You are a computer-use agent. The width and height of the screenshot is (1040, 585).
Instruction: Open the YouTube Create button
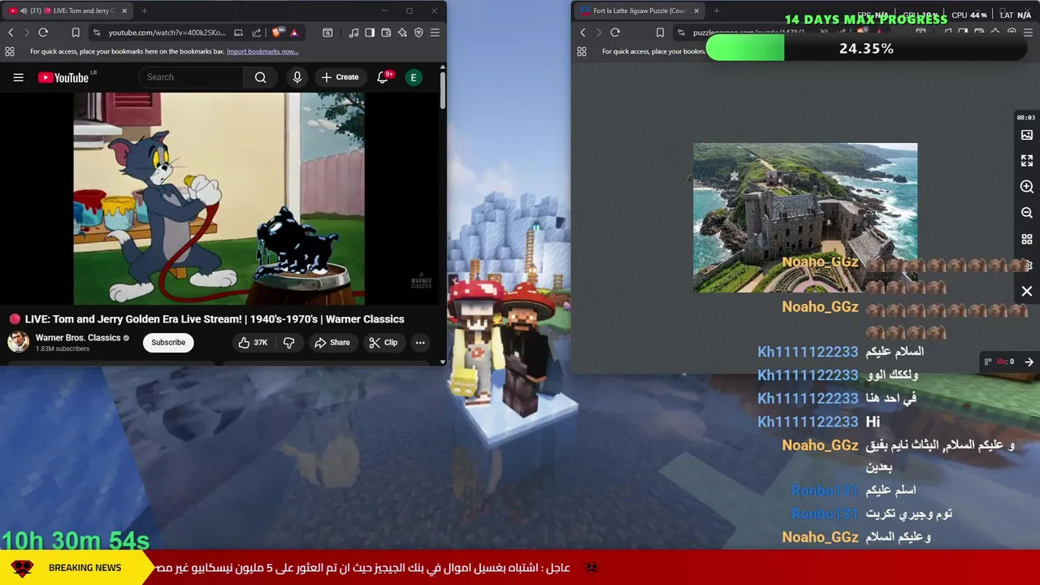(x=340, y=77)
